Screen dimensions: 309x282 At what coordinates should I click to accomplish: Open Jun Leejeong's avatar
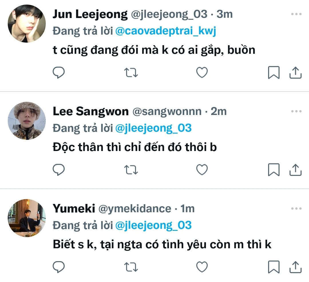click(x=27, y=23)
